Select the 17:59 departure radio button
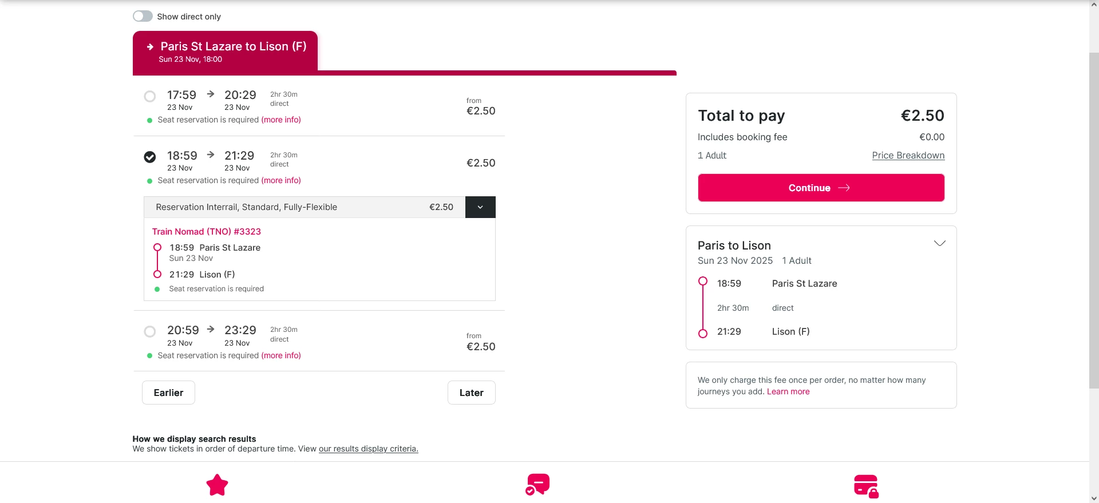The width and height of the screenshot is (1099, 503). pyautogui.click(x=150, y=96)
